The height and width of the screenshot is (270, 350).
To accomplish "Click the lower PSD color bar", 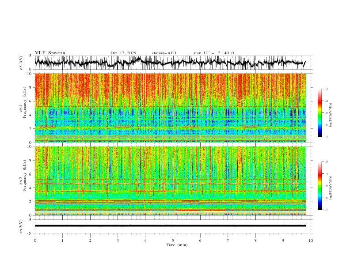I will coord(320,186).
